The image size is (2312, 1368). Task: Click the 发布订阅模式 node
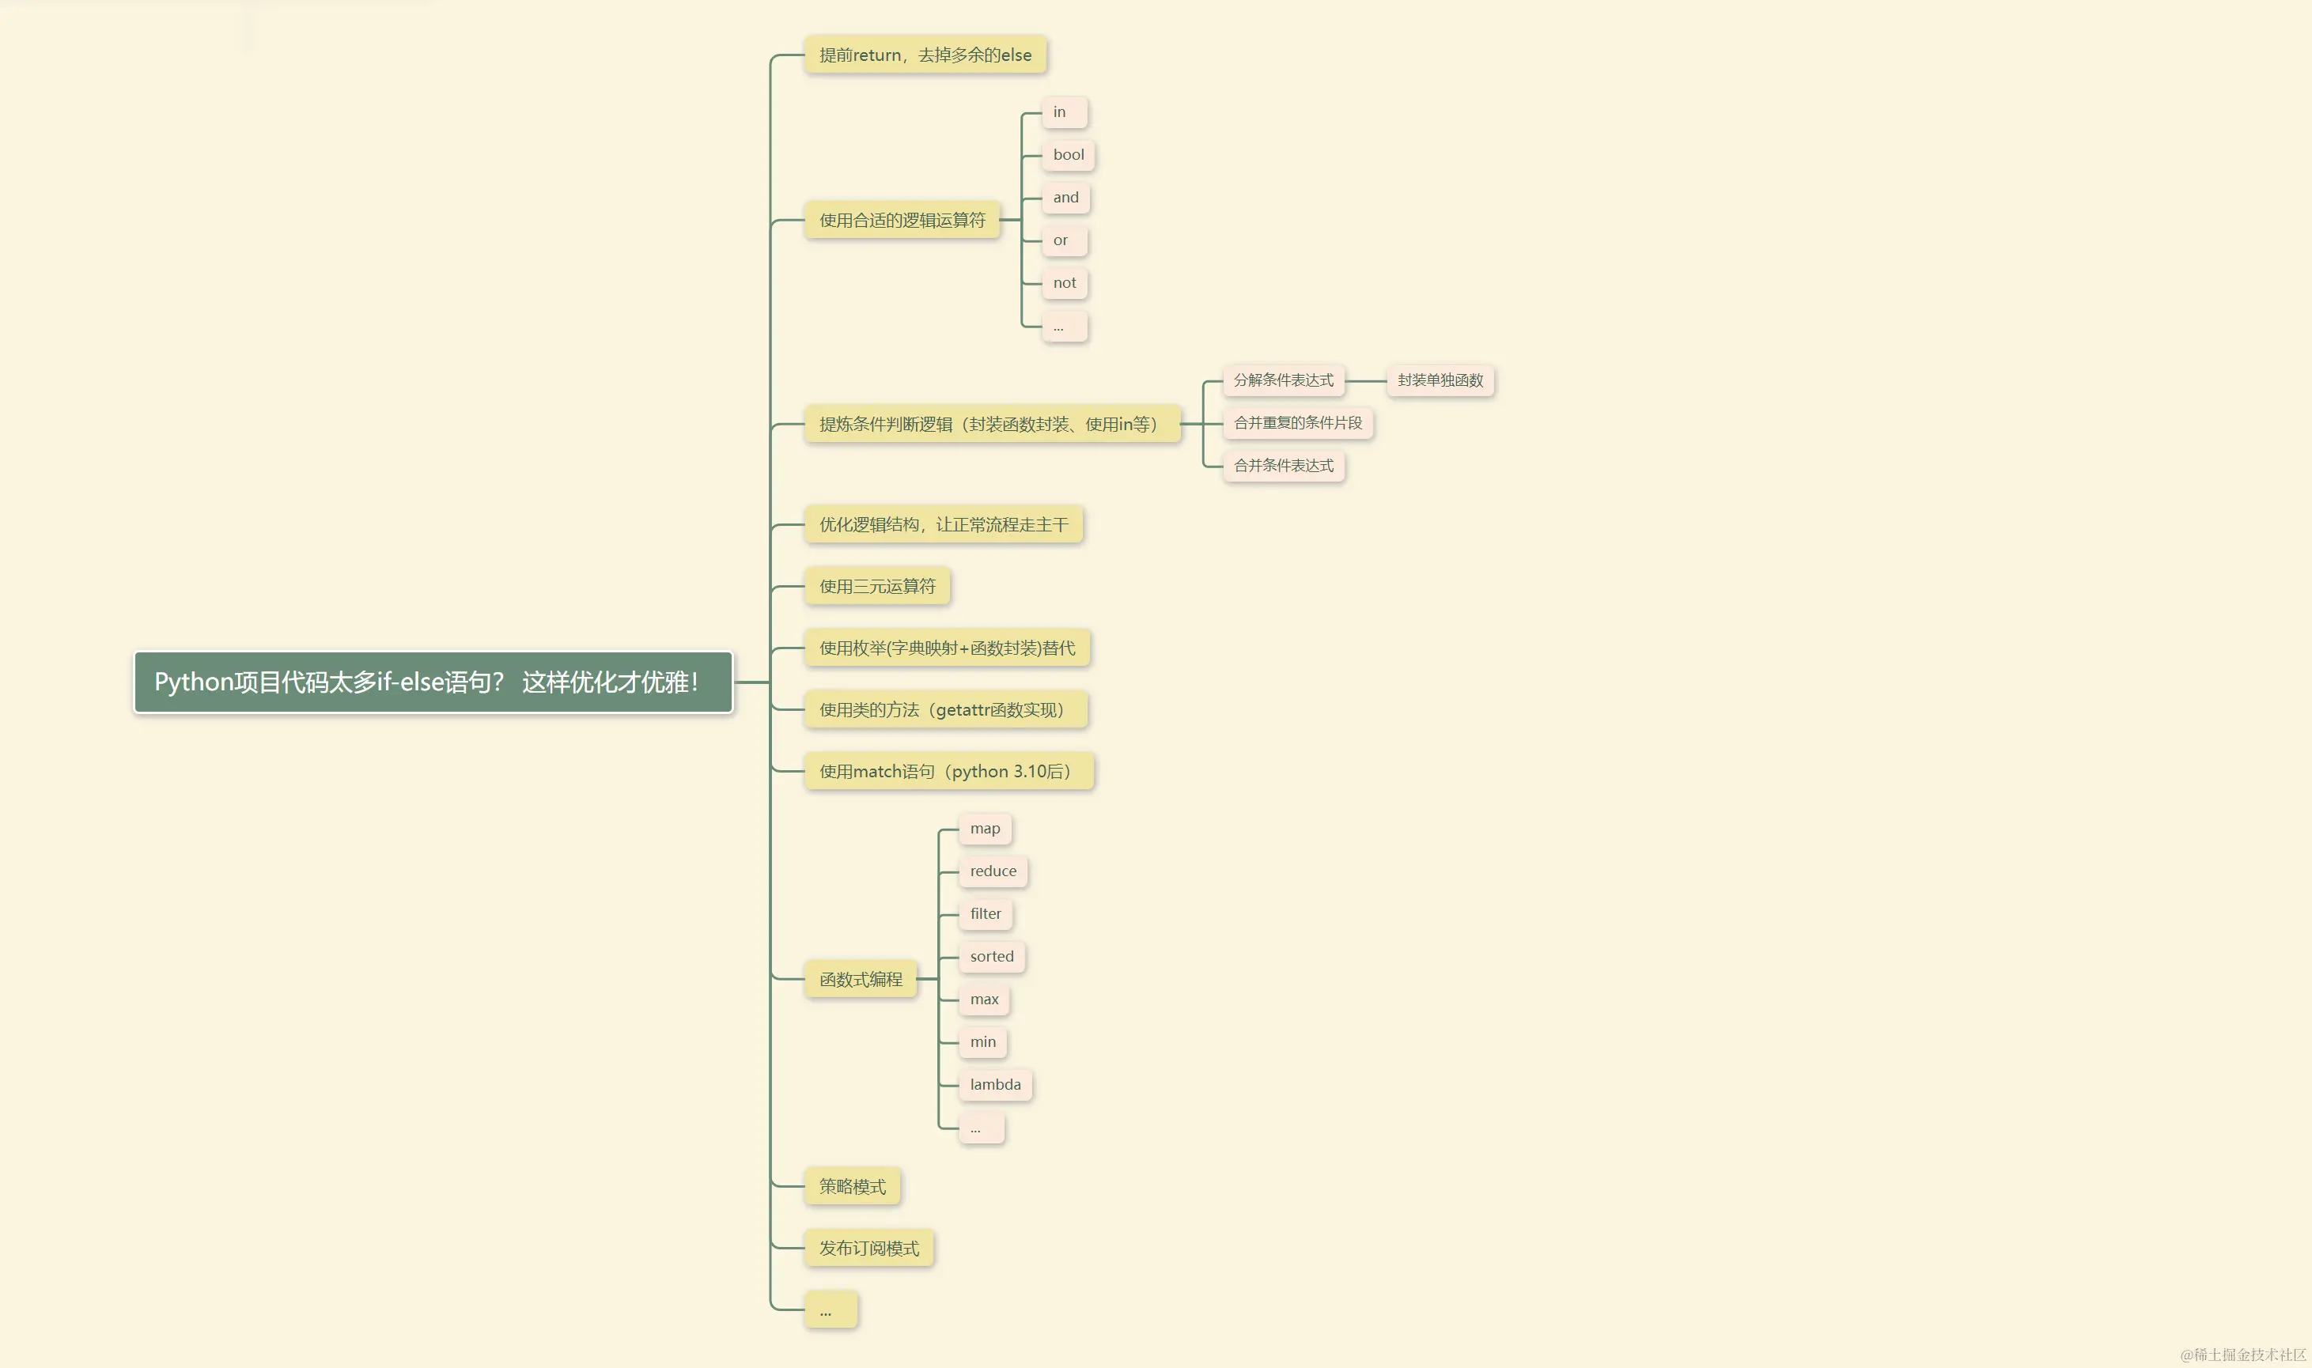[868, 1248]
